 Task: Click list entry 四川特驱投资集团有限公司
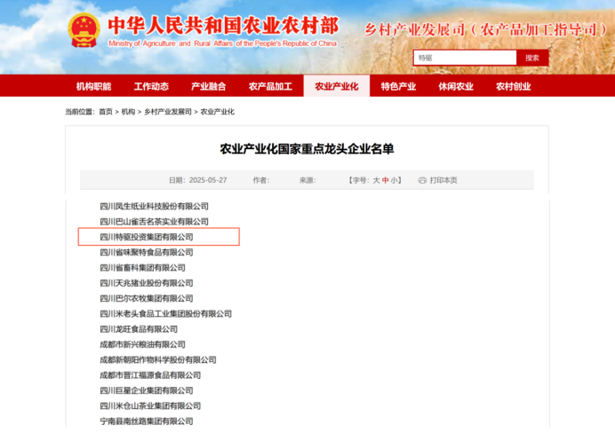(147, 237)
